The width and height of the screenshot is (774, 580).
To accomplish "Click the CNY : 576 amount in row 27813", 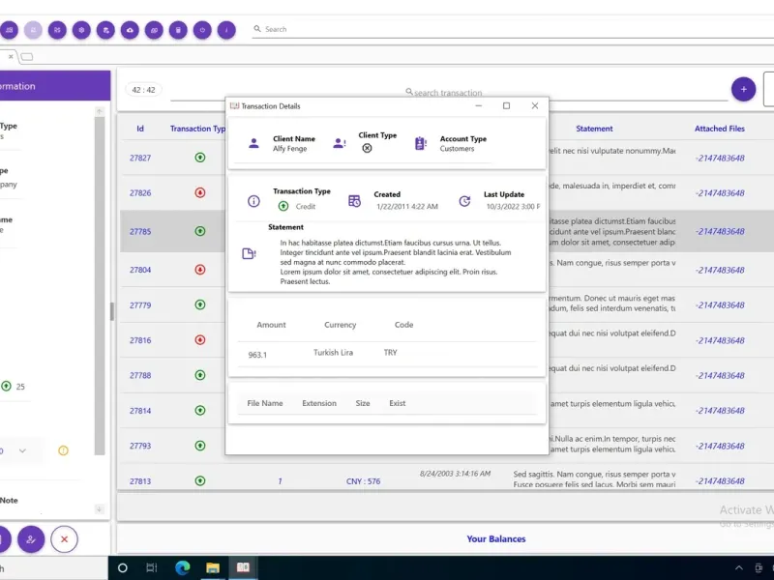I will [x=364, y=481].
